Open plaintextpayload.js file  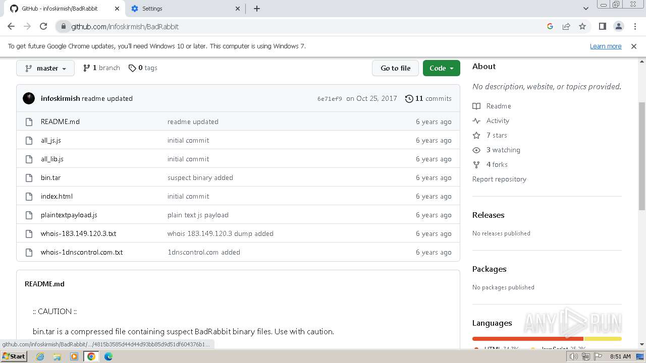click(69, 215)
